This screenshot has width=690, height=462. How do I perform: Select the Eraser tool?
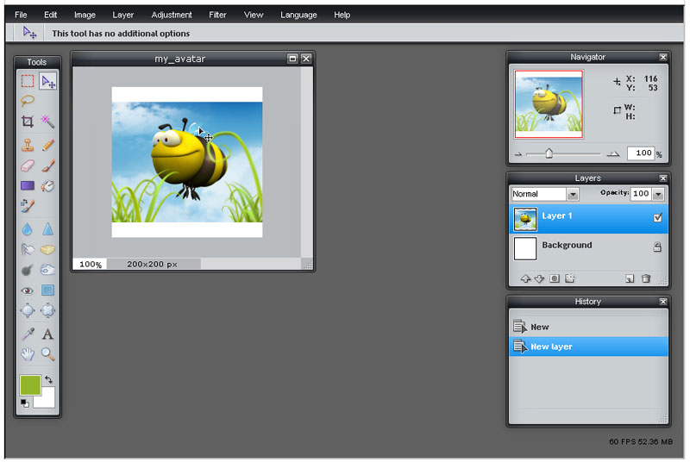coord(28,165)
